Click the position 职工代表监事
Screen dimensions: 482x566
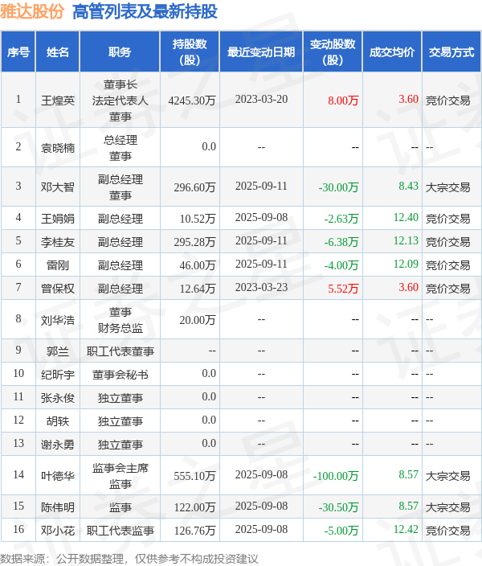(120, 531)
